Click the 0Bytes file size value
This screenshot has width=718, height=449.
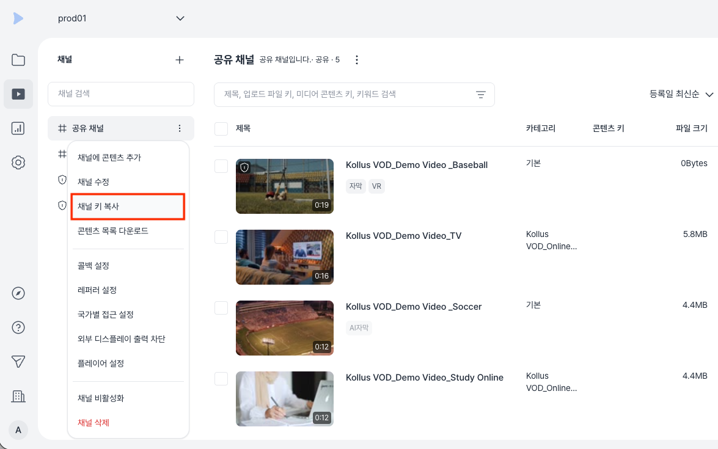click(694, 163)
